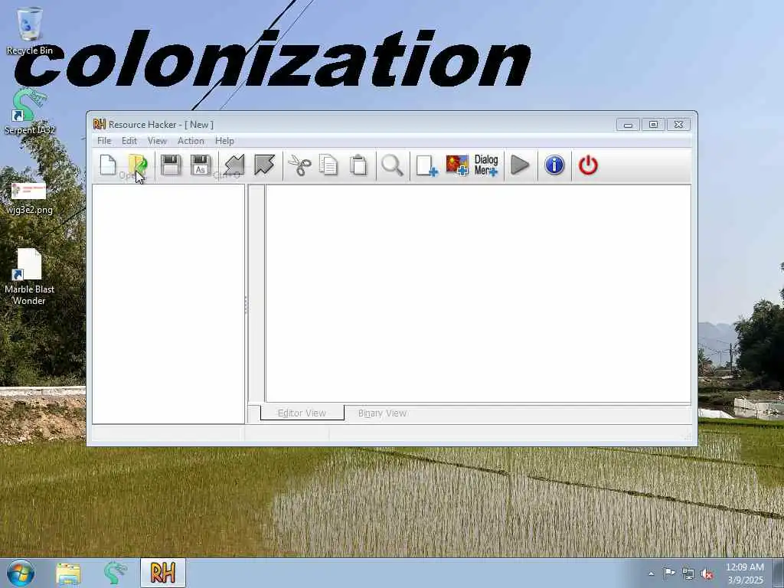The width and height of the screenshot is (784, 588).
Task: Click the Copy pages icon
Action: pos(328,165)
